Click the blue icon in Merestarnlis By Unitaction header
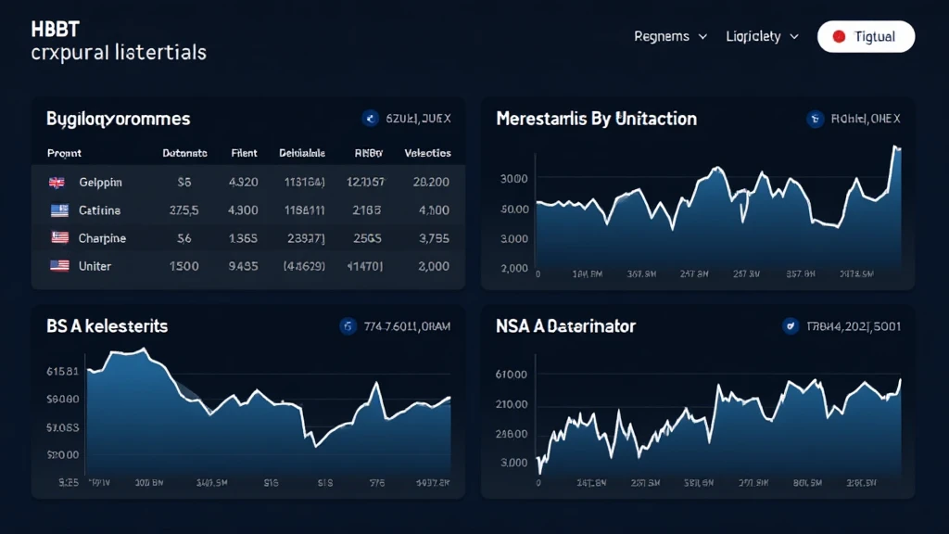The width and height of the screenshot is (949, 534). 815,119
